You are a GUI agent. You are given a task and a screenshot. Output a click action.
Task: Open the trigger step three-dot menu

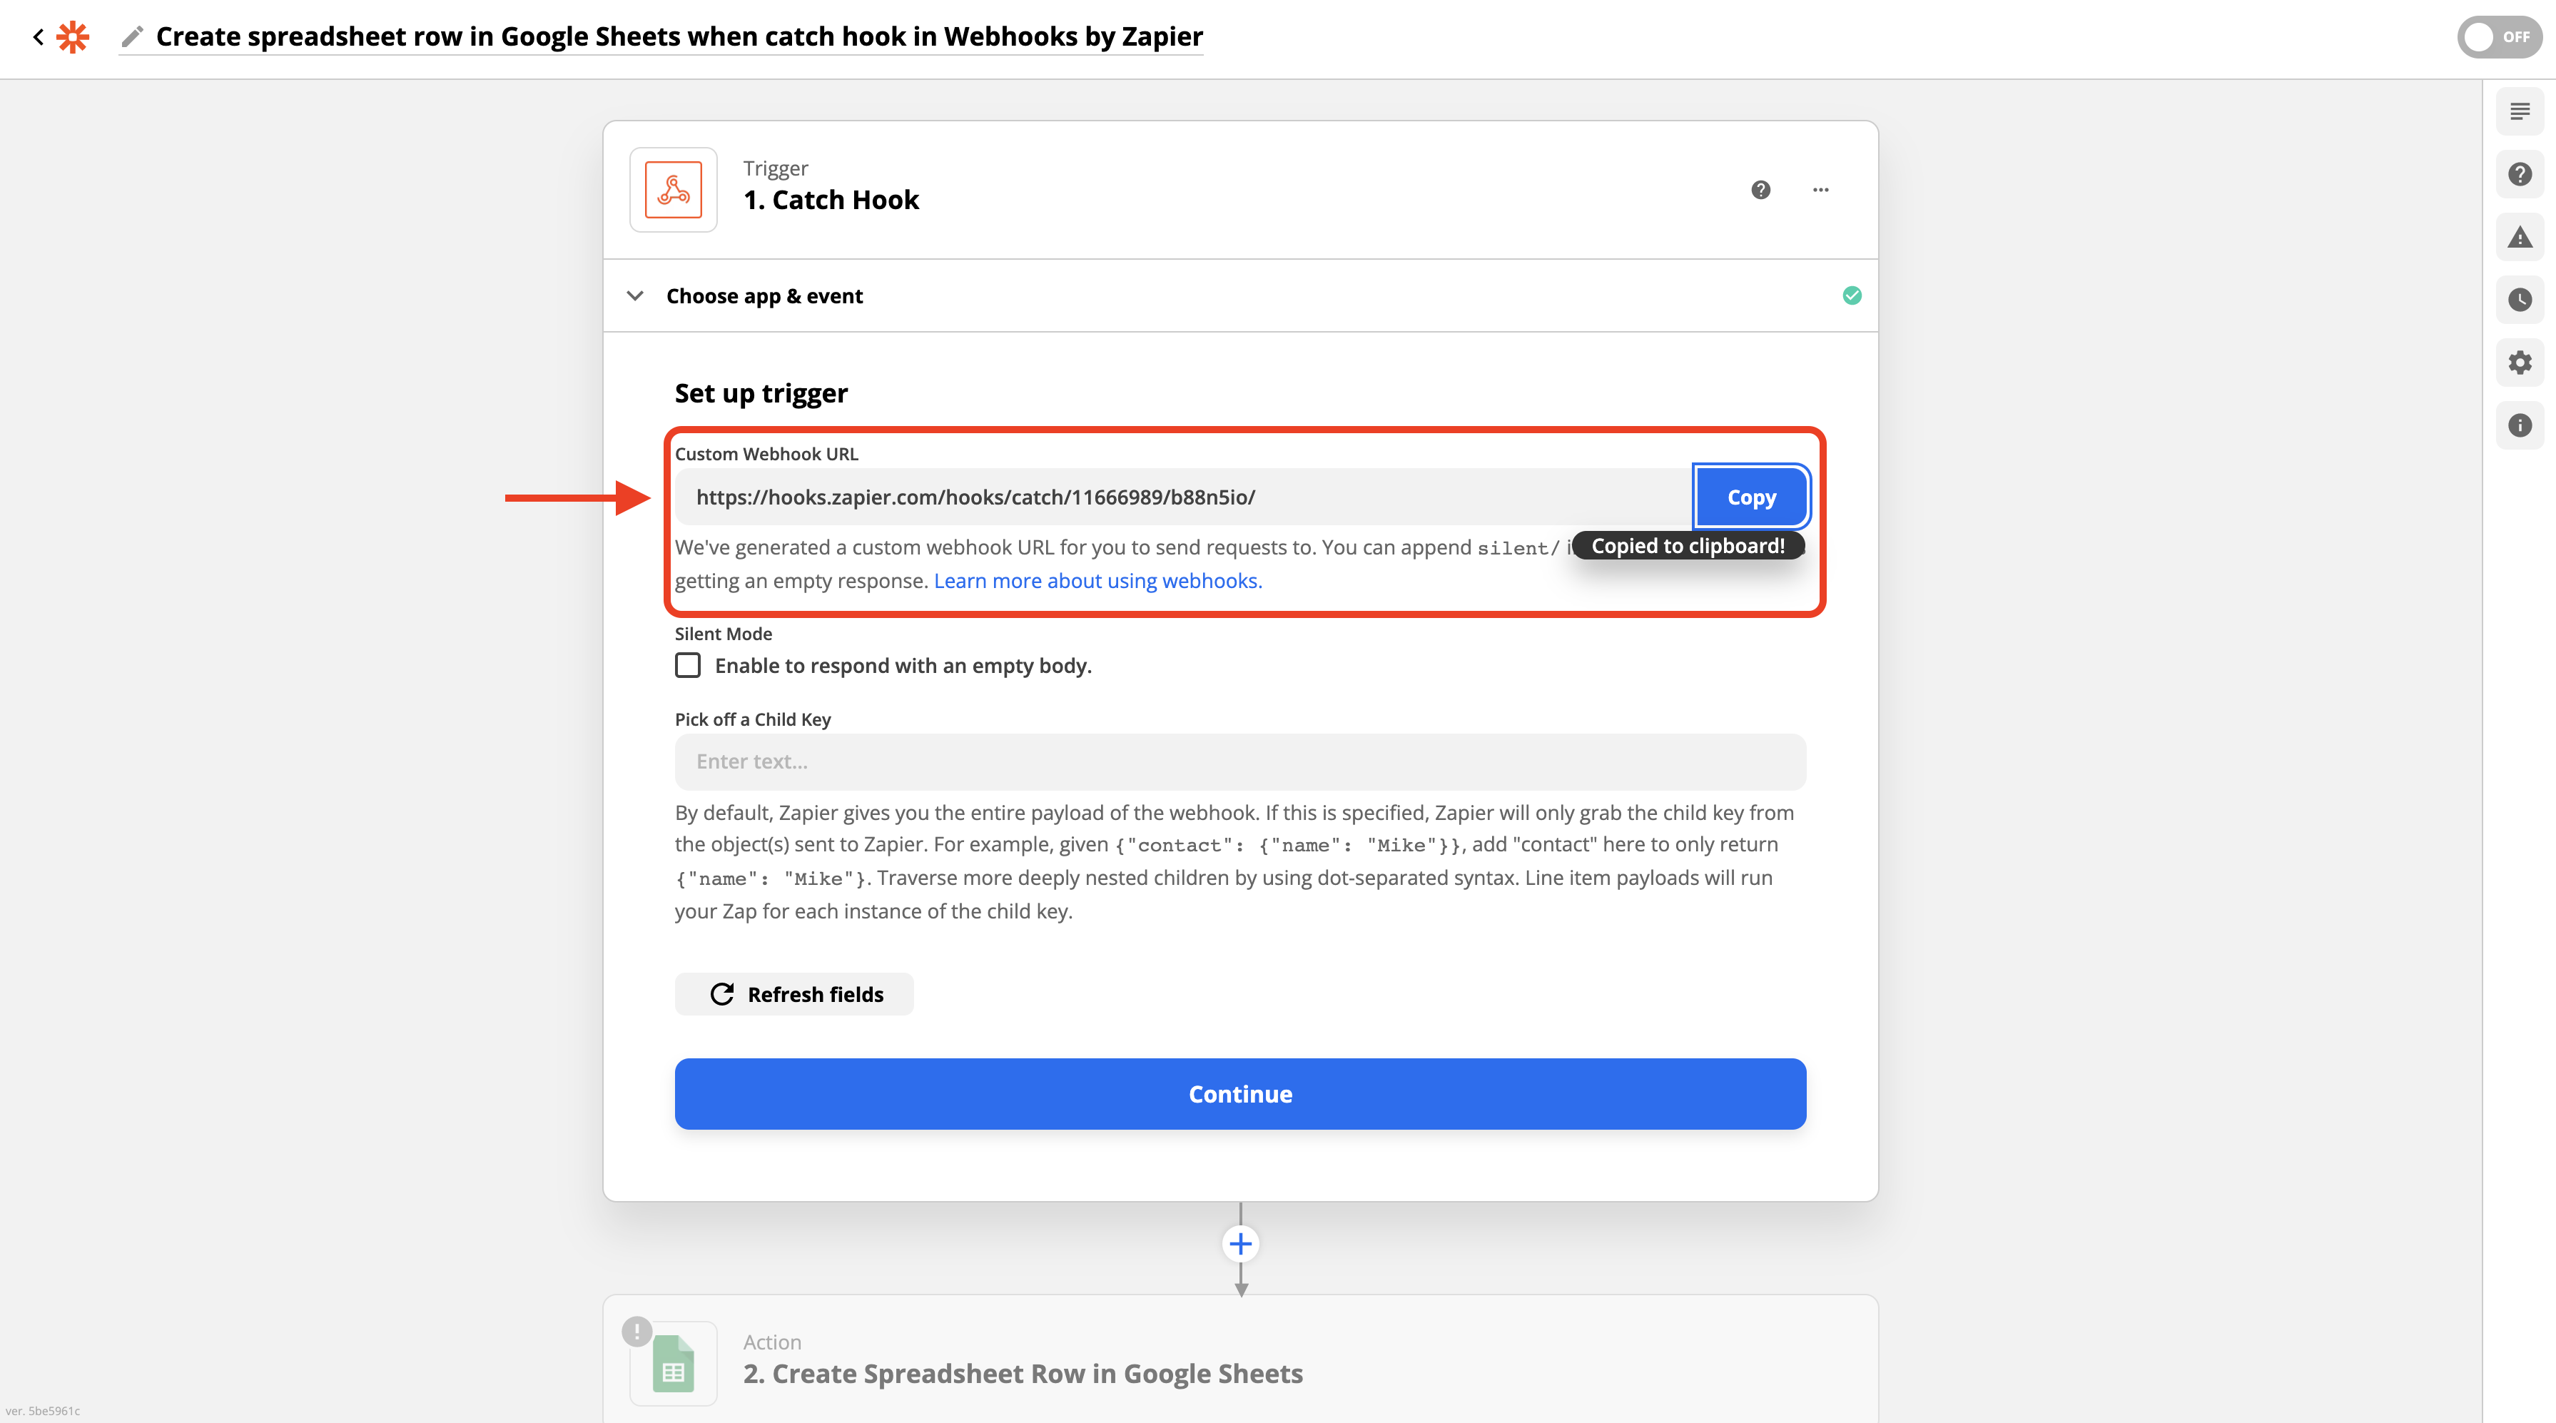(1821, 190)
